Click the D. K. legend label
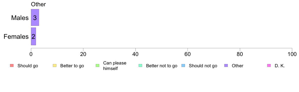The width and height of the screenshot is (299, 92). (280, 66)
